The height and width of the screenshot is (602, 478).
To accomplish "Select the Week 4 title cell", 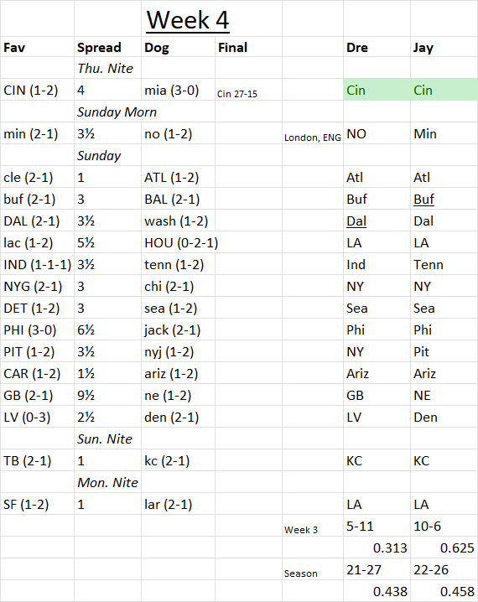I will 188,19.
